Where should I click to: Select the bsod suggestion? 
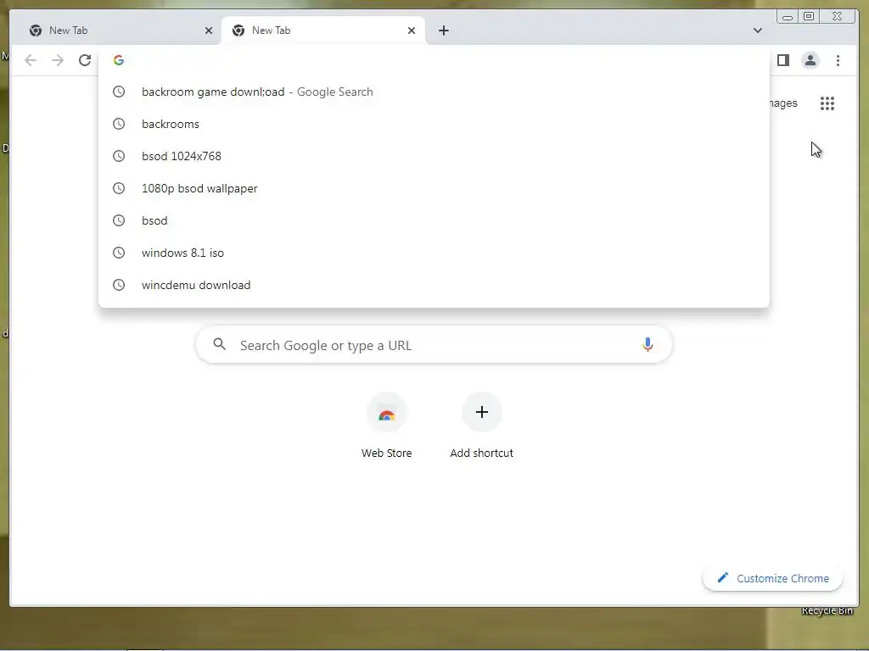(x=434, y=220)
